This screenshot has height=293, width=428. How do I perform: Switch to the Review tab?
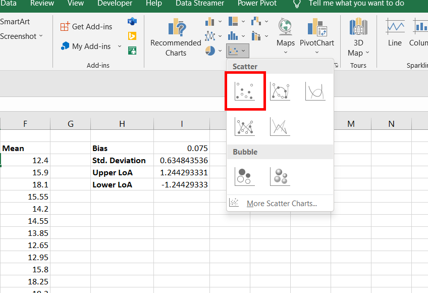click(x=42, y=3)
